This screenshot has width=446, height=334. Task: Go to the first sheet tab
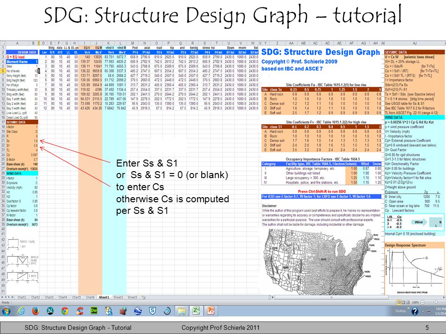(2, 297)
